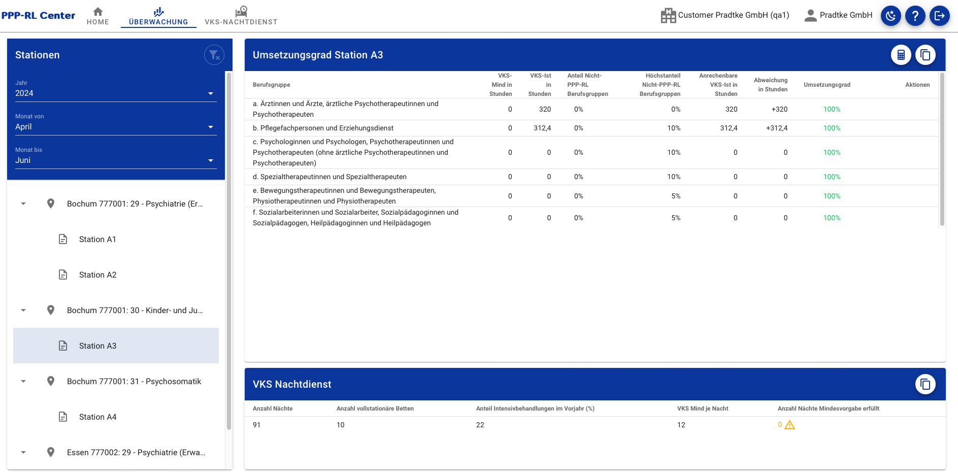Click the stations panel scrollbar

tap(229, 251)
